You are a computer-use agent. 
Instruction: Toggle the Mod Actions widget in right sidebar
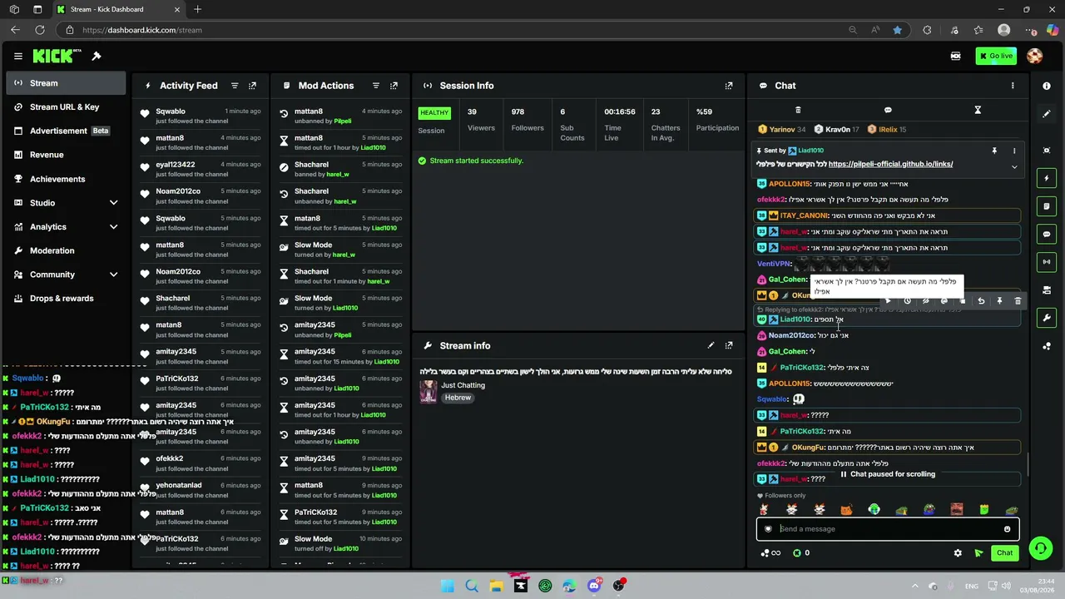[x=1047, y=206]
